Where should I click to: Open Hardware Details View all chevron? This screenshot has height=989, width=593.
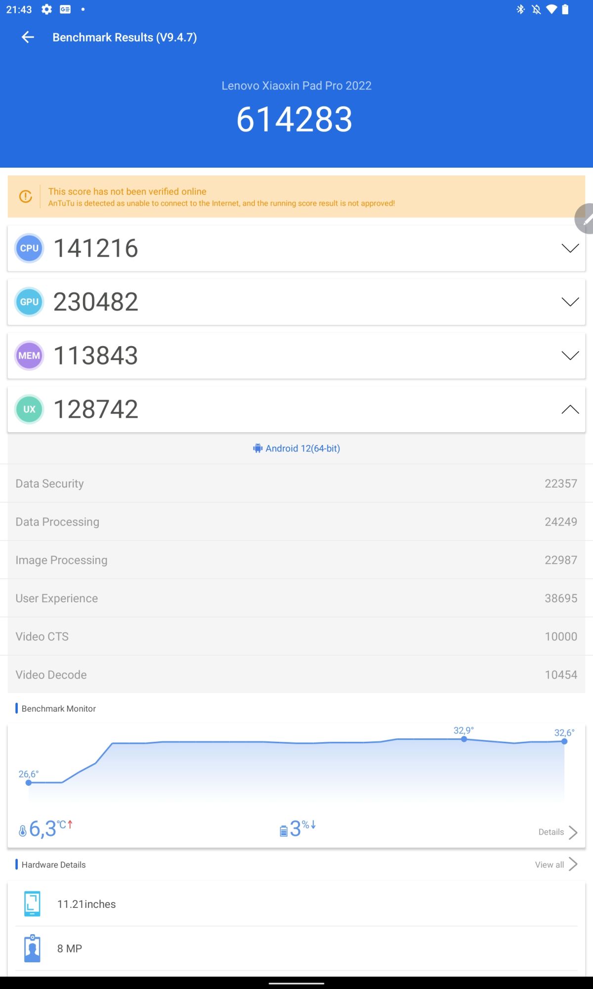[573, 864]
